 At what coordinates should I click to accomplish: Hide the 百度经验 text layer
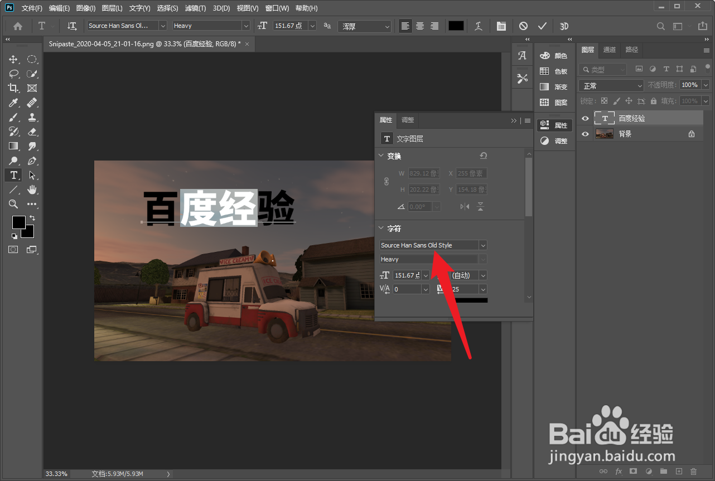point(585,118)
